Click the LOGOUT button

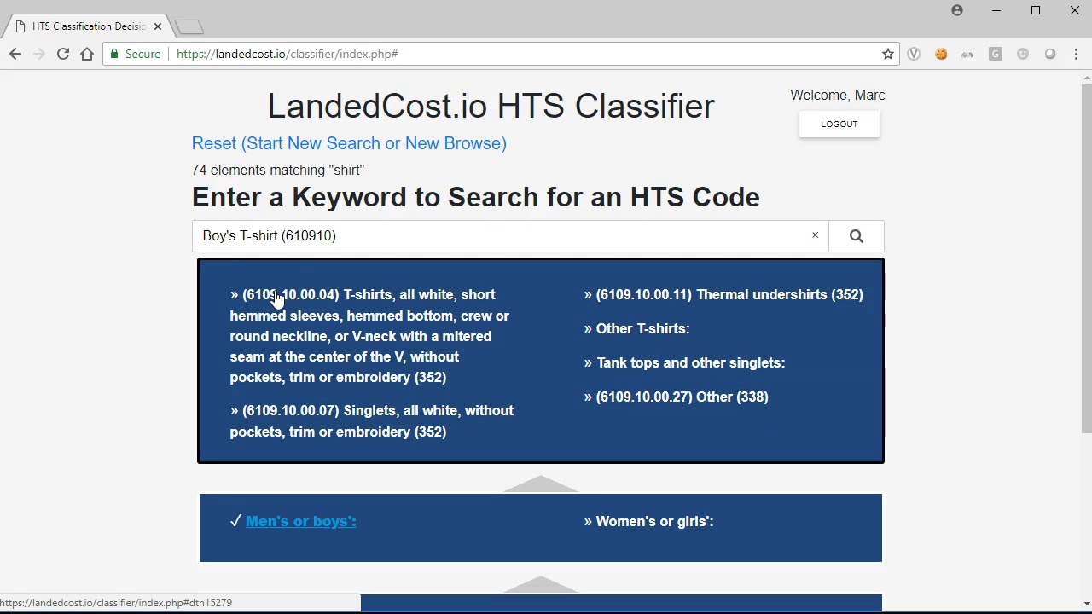click(839, 125)
